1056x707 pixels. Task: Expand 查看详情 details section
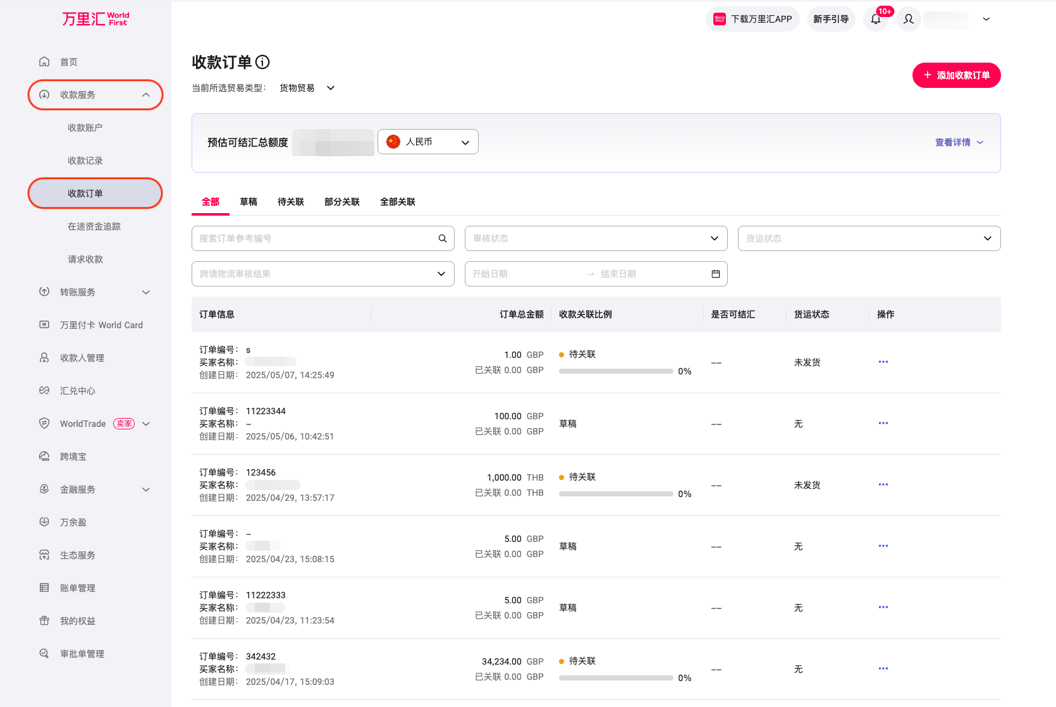pyautogui.click(x=959, y=142)
